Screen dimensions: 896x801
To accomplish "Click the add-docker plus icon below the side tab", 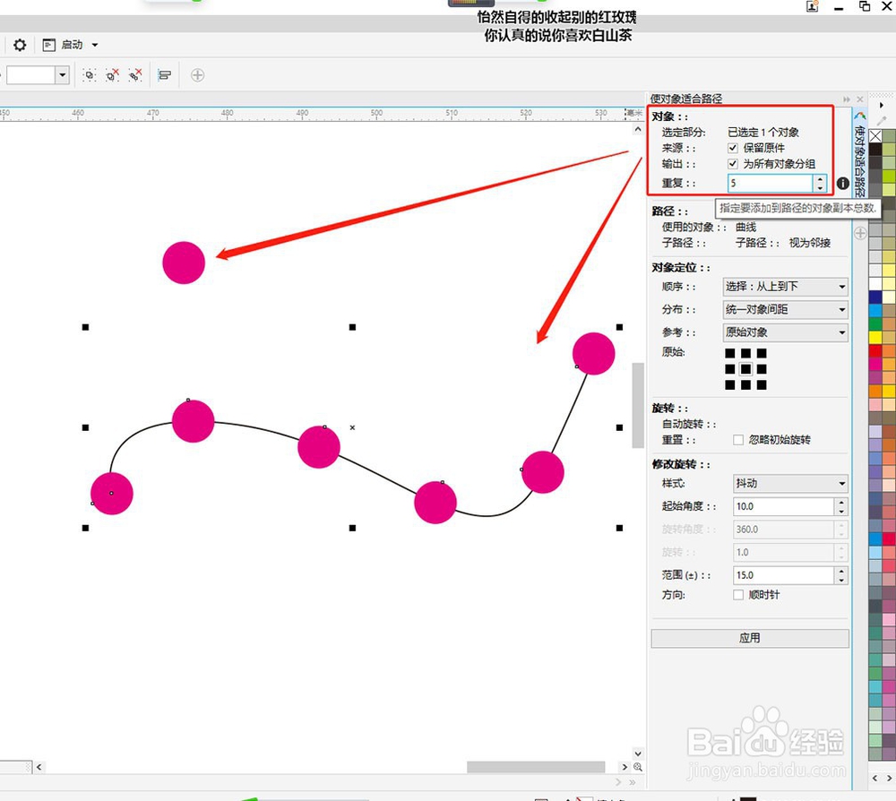I will click(860, 233).
